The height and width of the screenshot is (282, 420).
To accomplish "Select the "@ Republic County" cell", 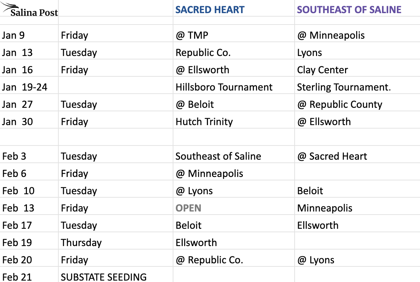I will [340, 104].
